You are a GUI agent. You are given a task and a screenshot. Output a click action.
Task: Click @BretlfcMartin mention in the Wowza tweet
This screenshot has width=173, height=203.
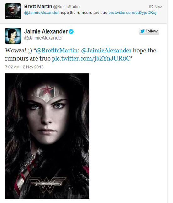pos(57,51)
